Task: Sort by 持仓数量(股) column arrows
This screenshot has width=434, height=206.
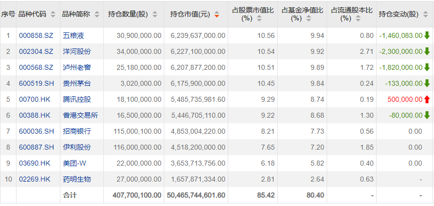Action: coord(155,14)
